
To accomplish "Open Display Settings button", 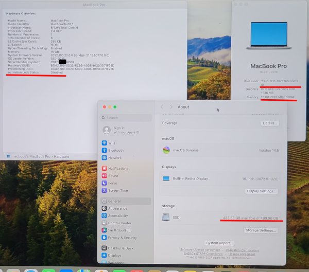I will point(261,191).
